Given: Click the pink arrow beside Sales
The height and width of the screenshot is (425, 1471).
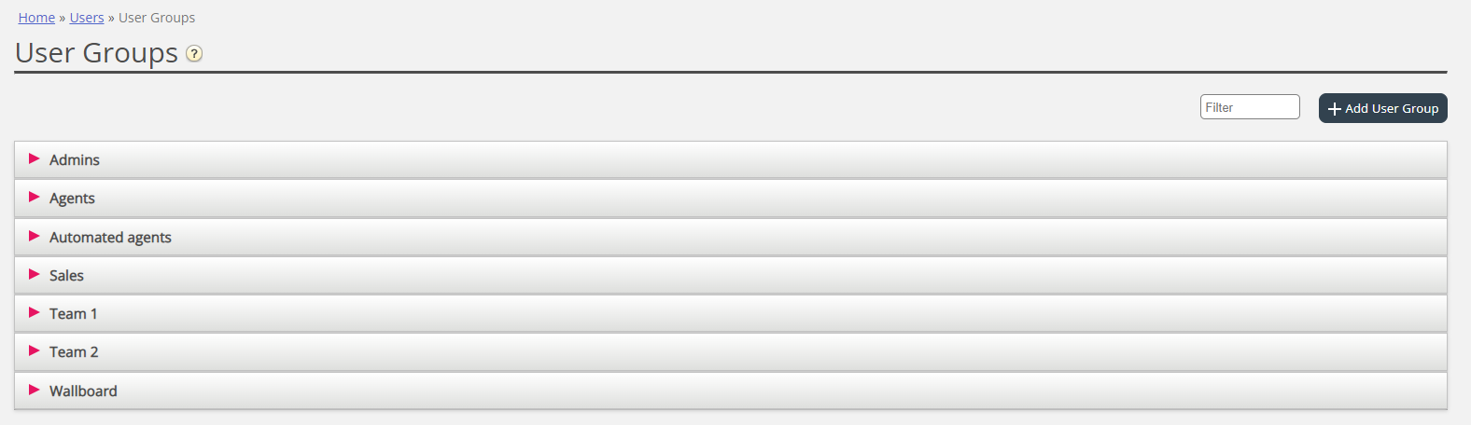Looking at the screenshot, I should click(x=35, y=275).
